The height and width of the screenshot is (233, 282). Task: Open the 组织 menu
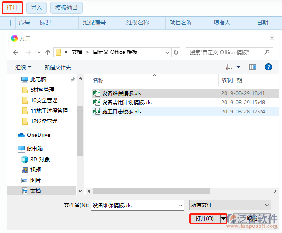(x=23, y=67)
